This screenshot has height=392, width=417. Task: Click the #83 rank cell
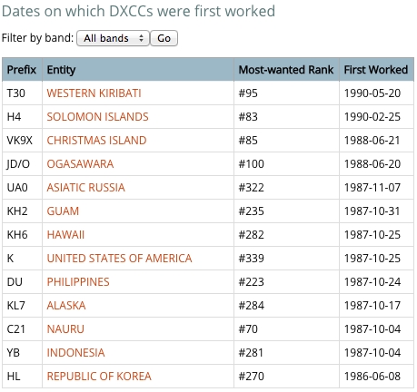pos(286,117)
